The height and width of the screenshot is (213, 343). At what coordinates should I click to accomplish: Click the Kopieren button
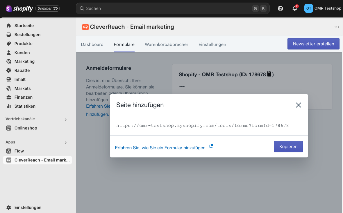pos(288,146)
